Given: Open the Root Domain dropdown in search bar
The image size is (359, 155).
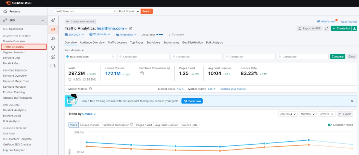Looking at the screenshot, I should (129, 11).
